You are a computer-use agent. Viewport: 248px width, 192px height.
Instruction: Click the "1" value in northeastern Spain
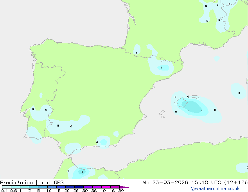click(162, 68)
